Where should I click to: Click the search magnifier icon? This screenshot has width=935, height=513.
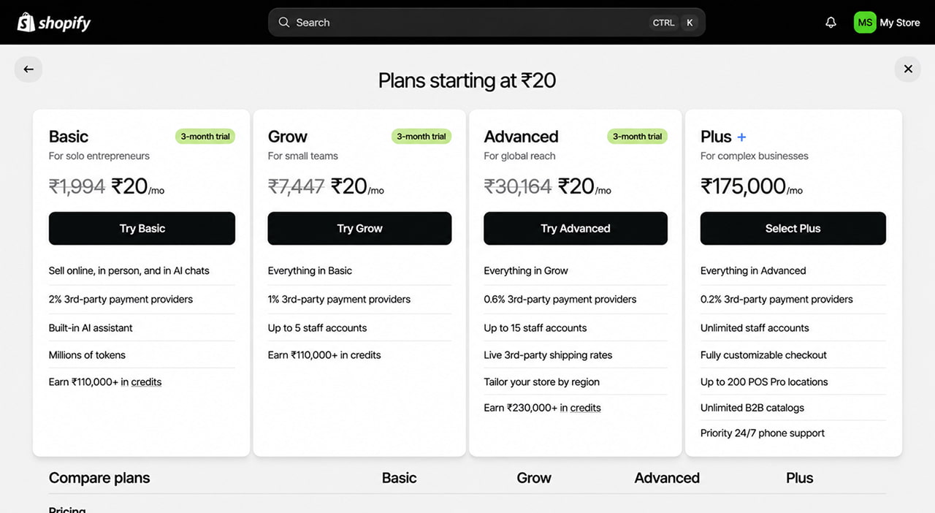coord(284,23)
